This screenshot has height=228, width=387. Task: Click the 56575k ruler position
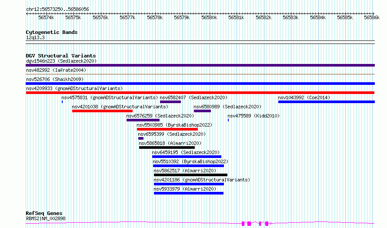tap(73, 17)
